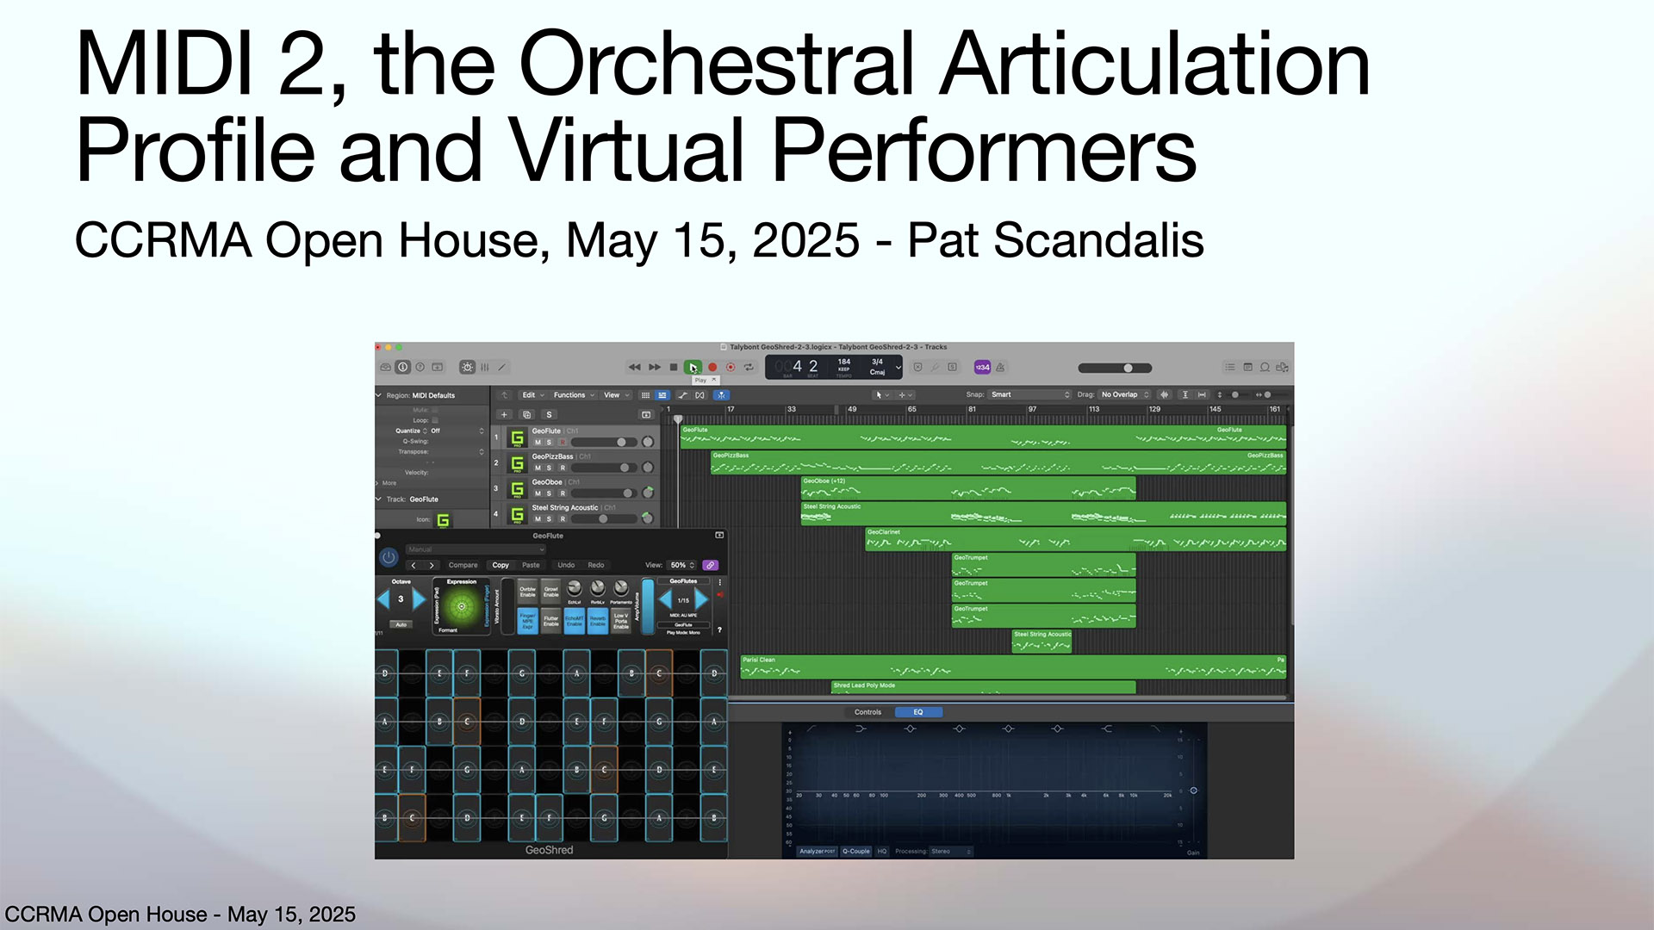Adjust the master volume slider in control bar

click(1116, 368)
